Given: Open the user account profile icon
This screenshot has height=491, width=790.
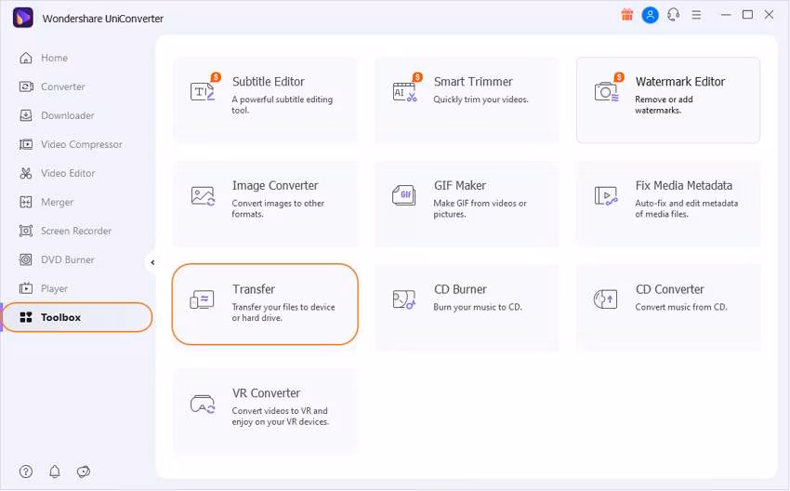Looking at the screenshot, I should pyautogui.click(x=651, y=15).
